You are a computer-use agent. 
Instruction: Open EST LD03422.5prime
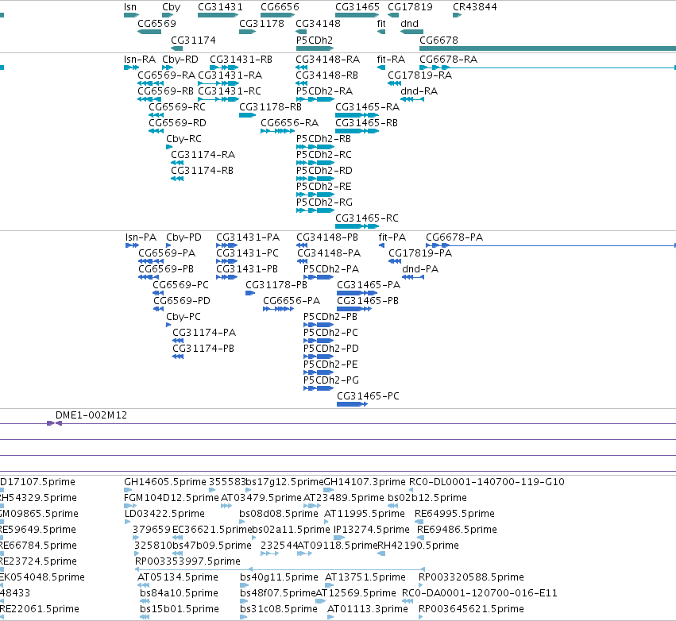pyautogui.click(x=164, y=513)
